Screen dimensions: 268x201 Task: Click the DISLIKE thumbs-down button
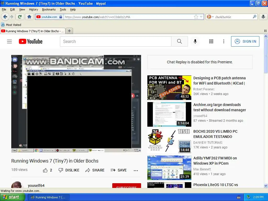click(69, 170)
